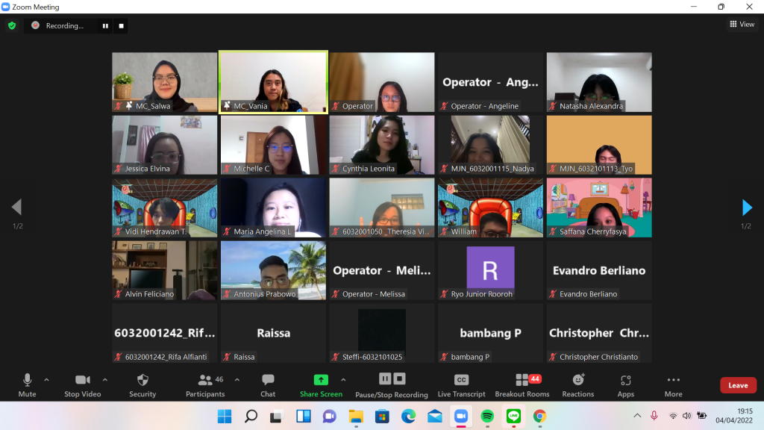Open the Reactions menu
The width and height of the screenshot is (764, 430).
tap(578, 380)
